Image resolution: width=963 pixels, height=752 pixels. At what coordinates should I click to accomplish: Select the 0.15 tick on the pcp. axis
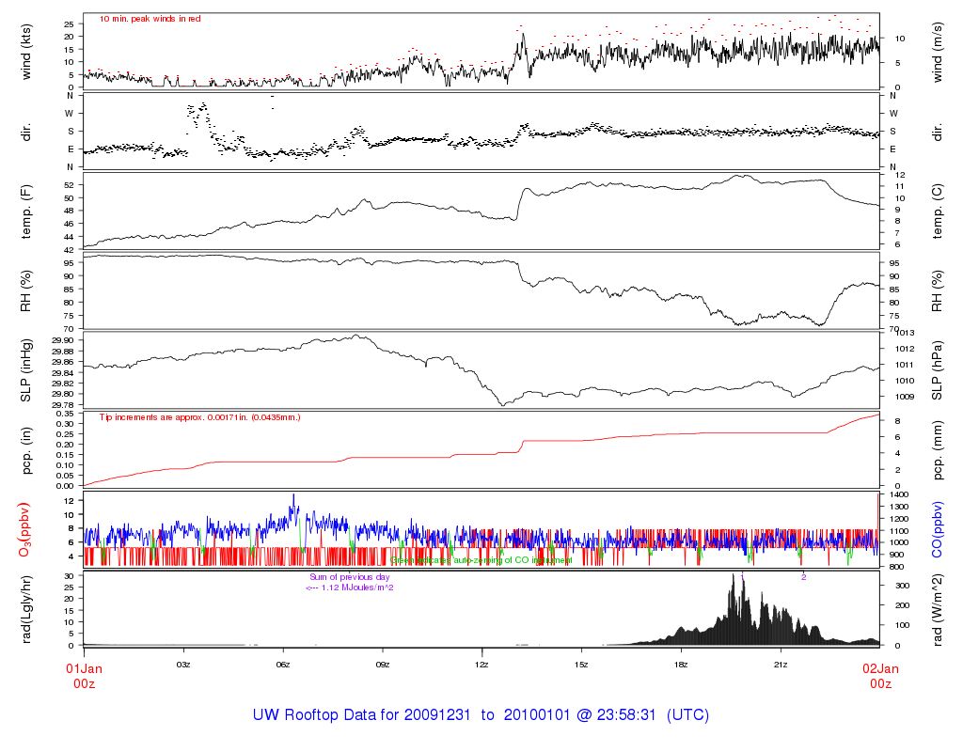65,455
